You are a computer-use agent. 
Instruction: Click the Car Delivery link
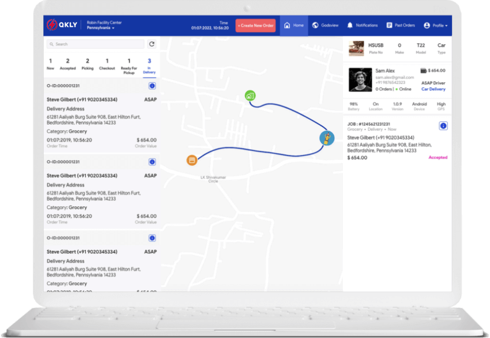[433, 89]
